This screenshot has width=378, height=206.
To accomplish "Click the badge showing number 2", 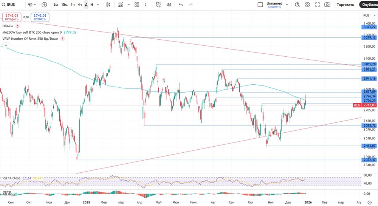I will (x=146, y=5).
